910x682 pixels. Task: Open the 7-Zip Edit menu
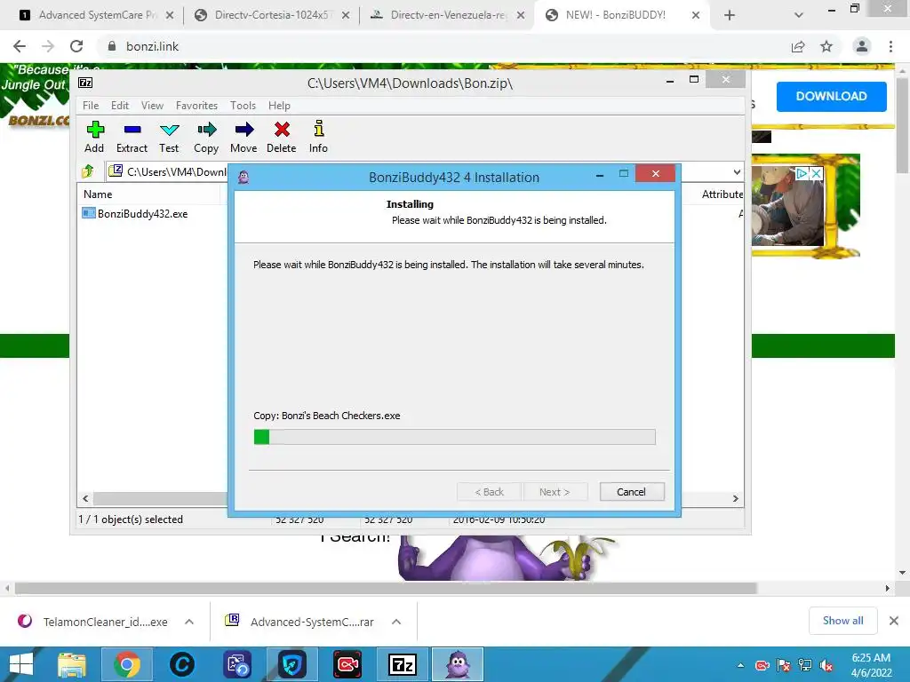click(x=120, y=106)
